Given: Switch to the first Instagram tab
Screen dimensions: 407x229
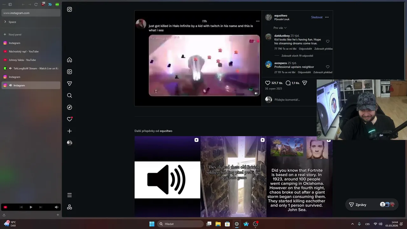Looking at the screenshot, I should point(31,43).
